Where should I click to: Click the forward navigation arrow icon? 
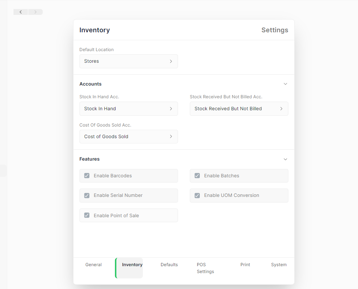(35, 12)
